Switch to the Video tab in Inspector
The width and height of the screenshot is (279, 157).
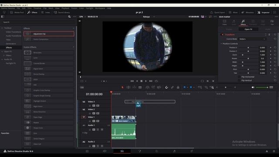[x=225, y=22]
